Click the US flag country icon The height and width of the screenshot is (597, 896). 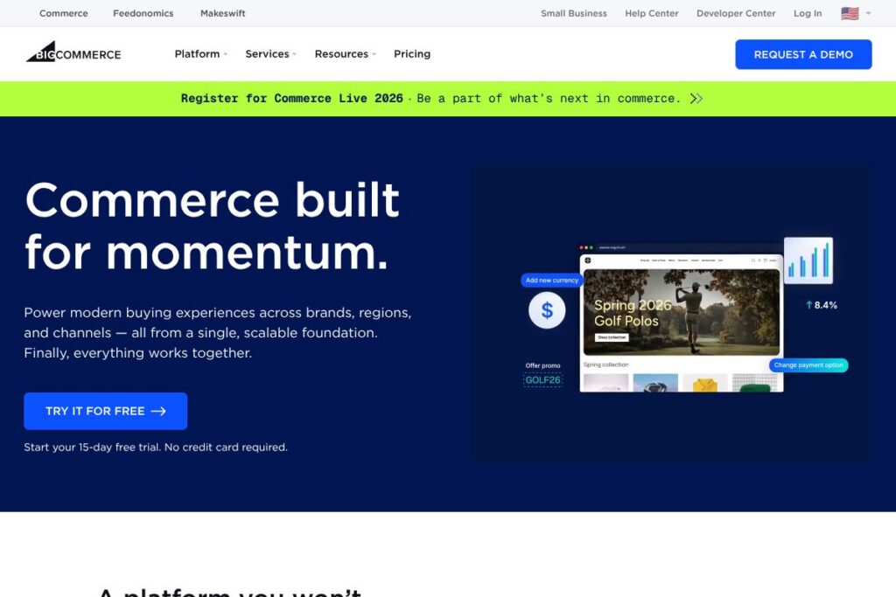click(x=850, y=13)
